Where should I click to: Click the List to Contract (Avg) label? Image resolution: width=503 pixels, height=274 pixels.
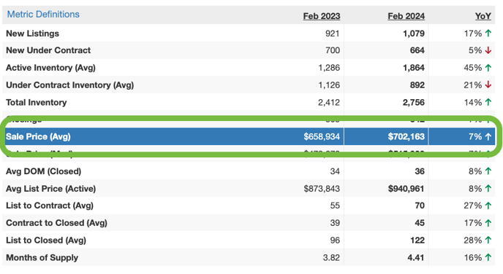[50, 205]
